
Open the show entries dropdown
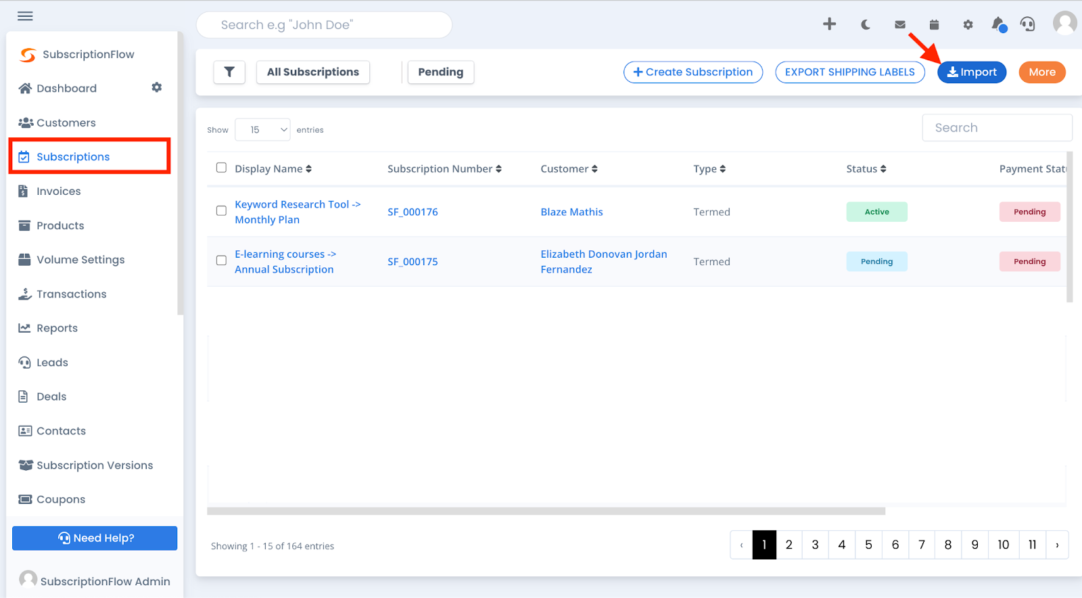[x=262, y=130]
